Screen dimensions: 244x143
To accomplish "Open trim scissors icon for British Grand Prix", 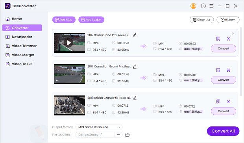I will (228, 102).
